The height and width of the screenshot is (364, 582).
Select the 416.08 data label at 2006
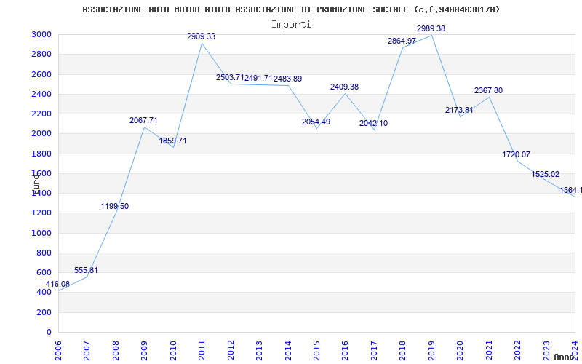[x=57, y=284]
